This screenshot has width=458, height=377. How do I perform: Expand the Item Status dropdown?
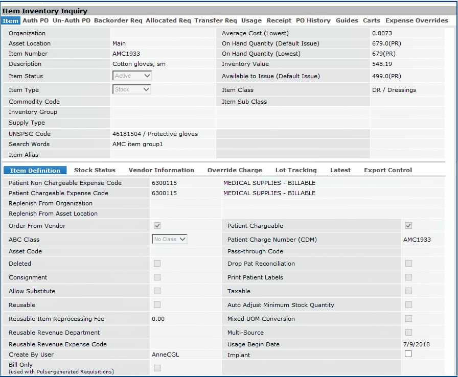tap(132, 76)
